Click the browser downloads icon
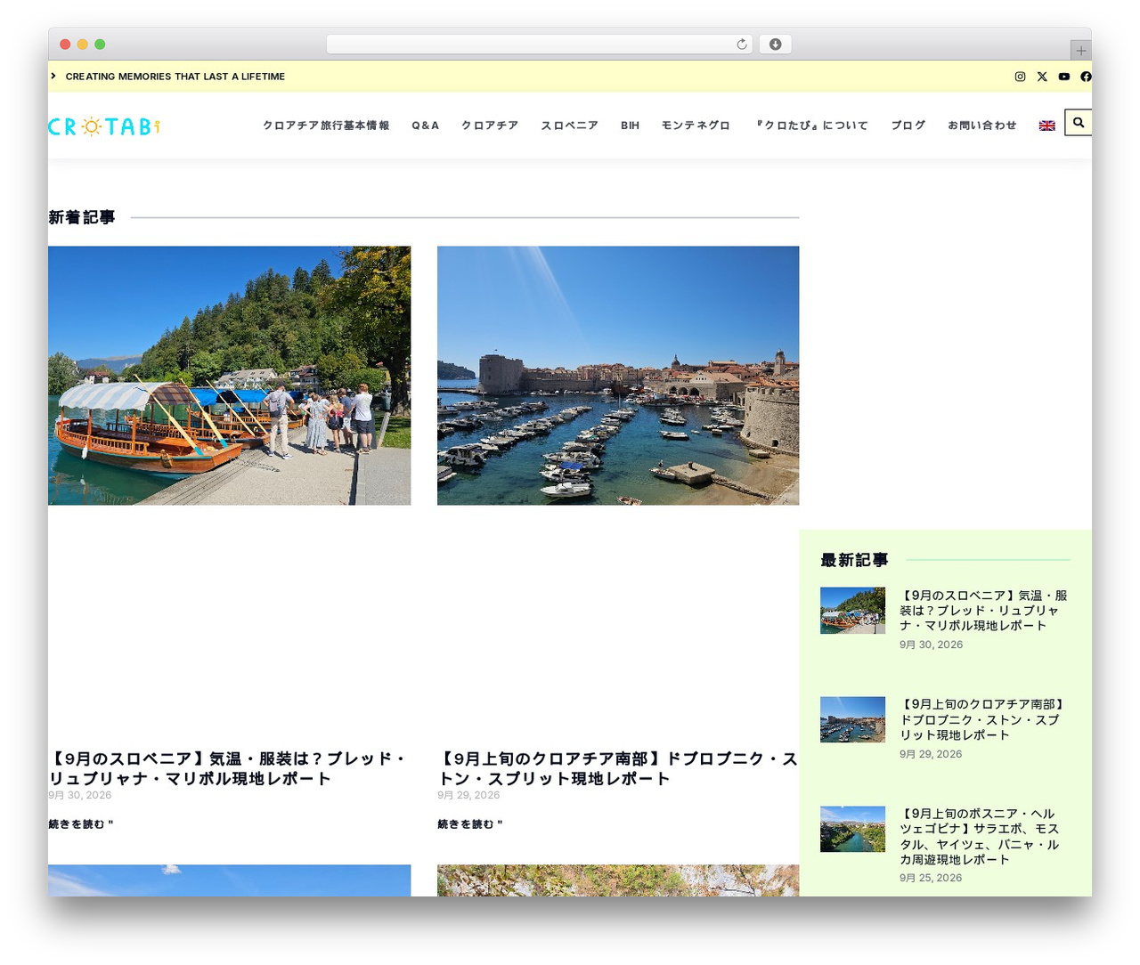The width and height of the screenshot is (1140, 965). pos(776,45)
